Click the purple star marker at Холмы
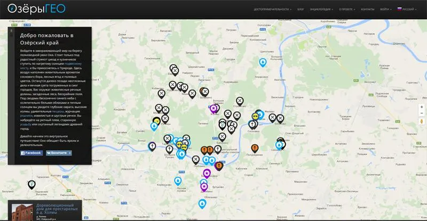This screenshot has height=221, width=427. [213, 110]
